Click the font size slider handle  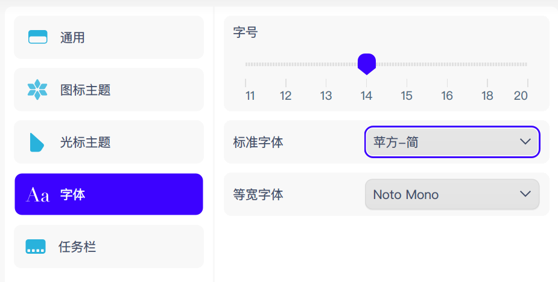coord(367,63)
